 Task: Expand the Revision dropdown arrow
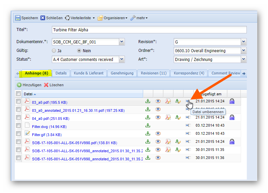click(243, 42)
